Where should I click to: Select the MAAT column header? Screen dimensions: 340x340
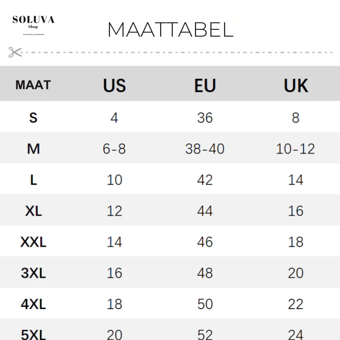click(33, 85)
